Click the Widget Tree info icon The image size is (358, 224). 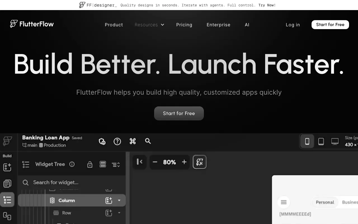[72, 164]
